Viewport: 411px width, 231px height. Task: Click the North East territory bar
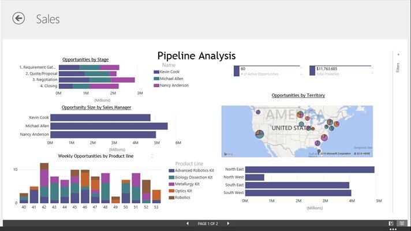[x=309, y=170]
